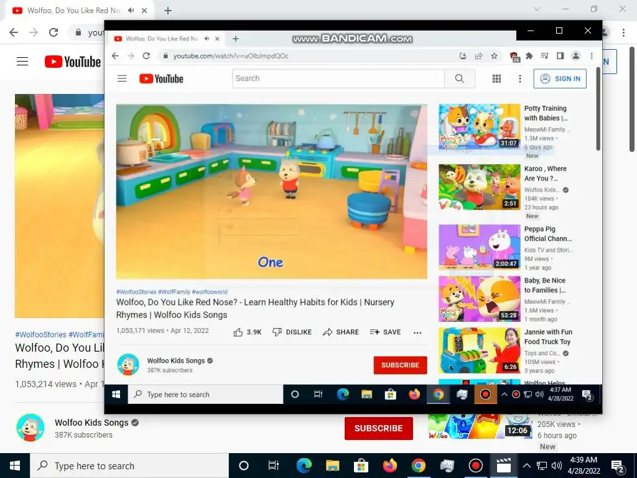The image size is (637, 478).
Task: Close the background Chrome tab
Action: [144, 11]
